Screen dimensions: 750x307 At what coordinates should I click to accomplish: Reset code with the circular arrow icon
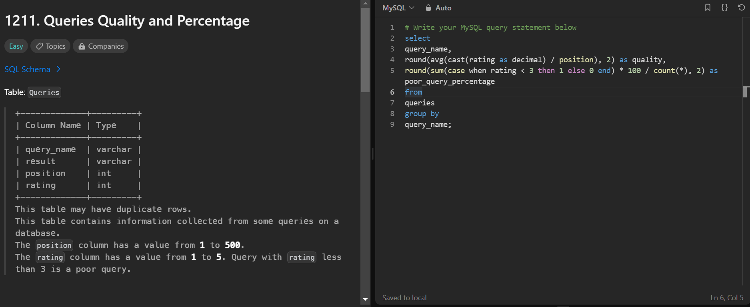pos(741,8)
